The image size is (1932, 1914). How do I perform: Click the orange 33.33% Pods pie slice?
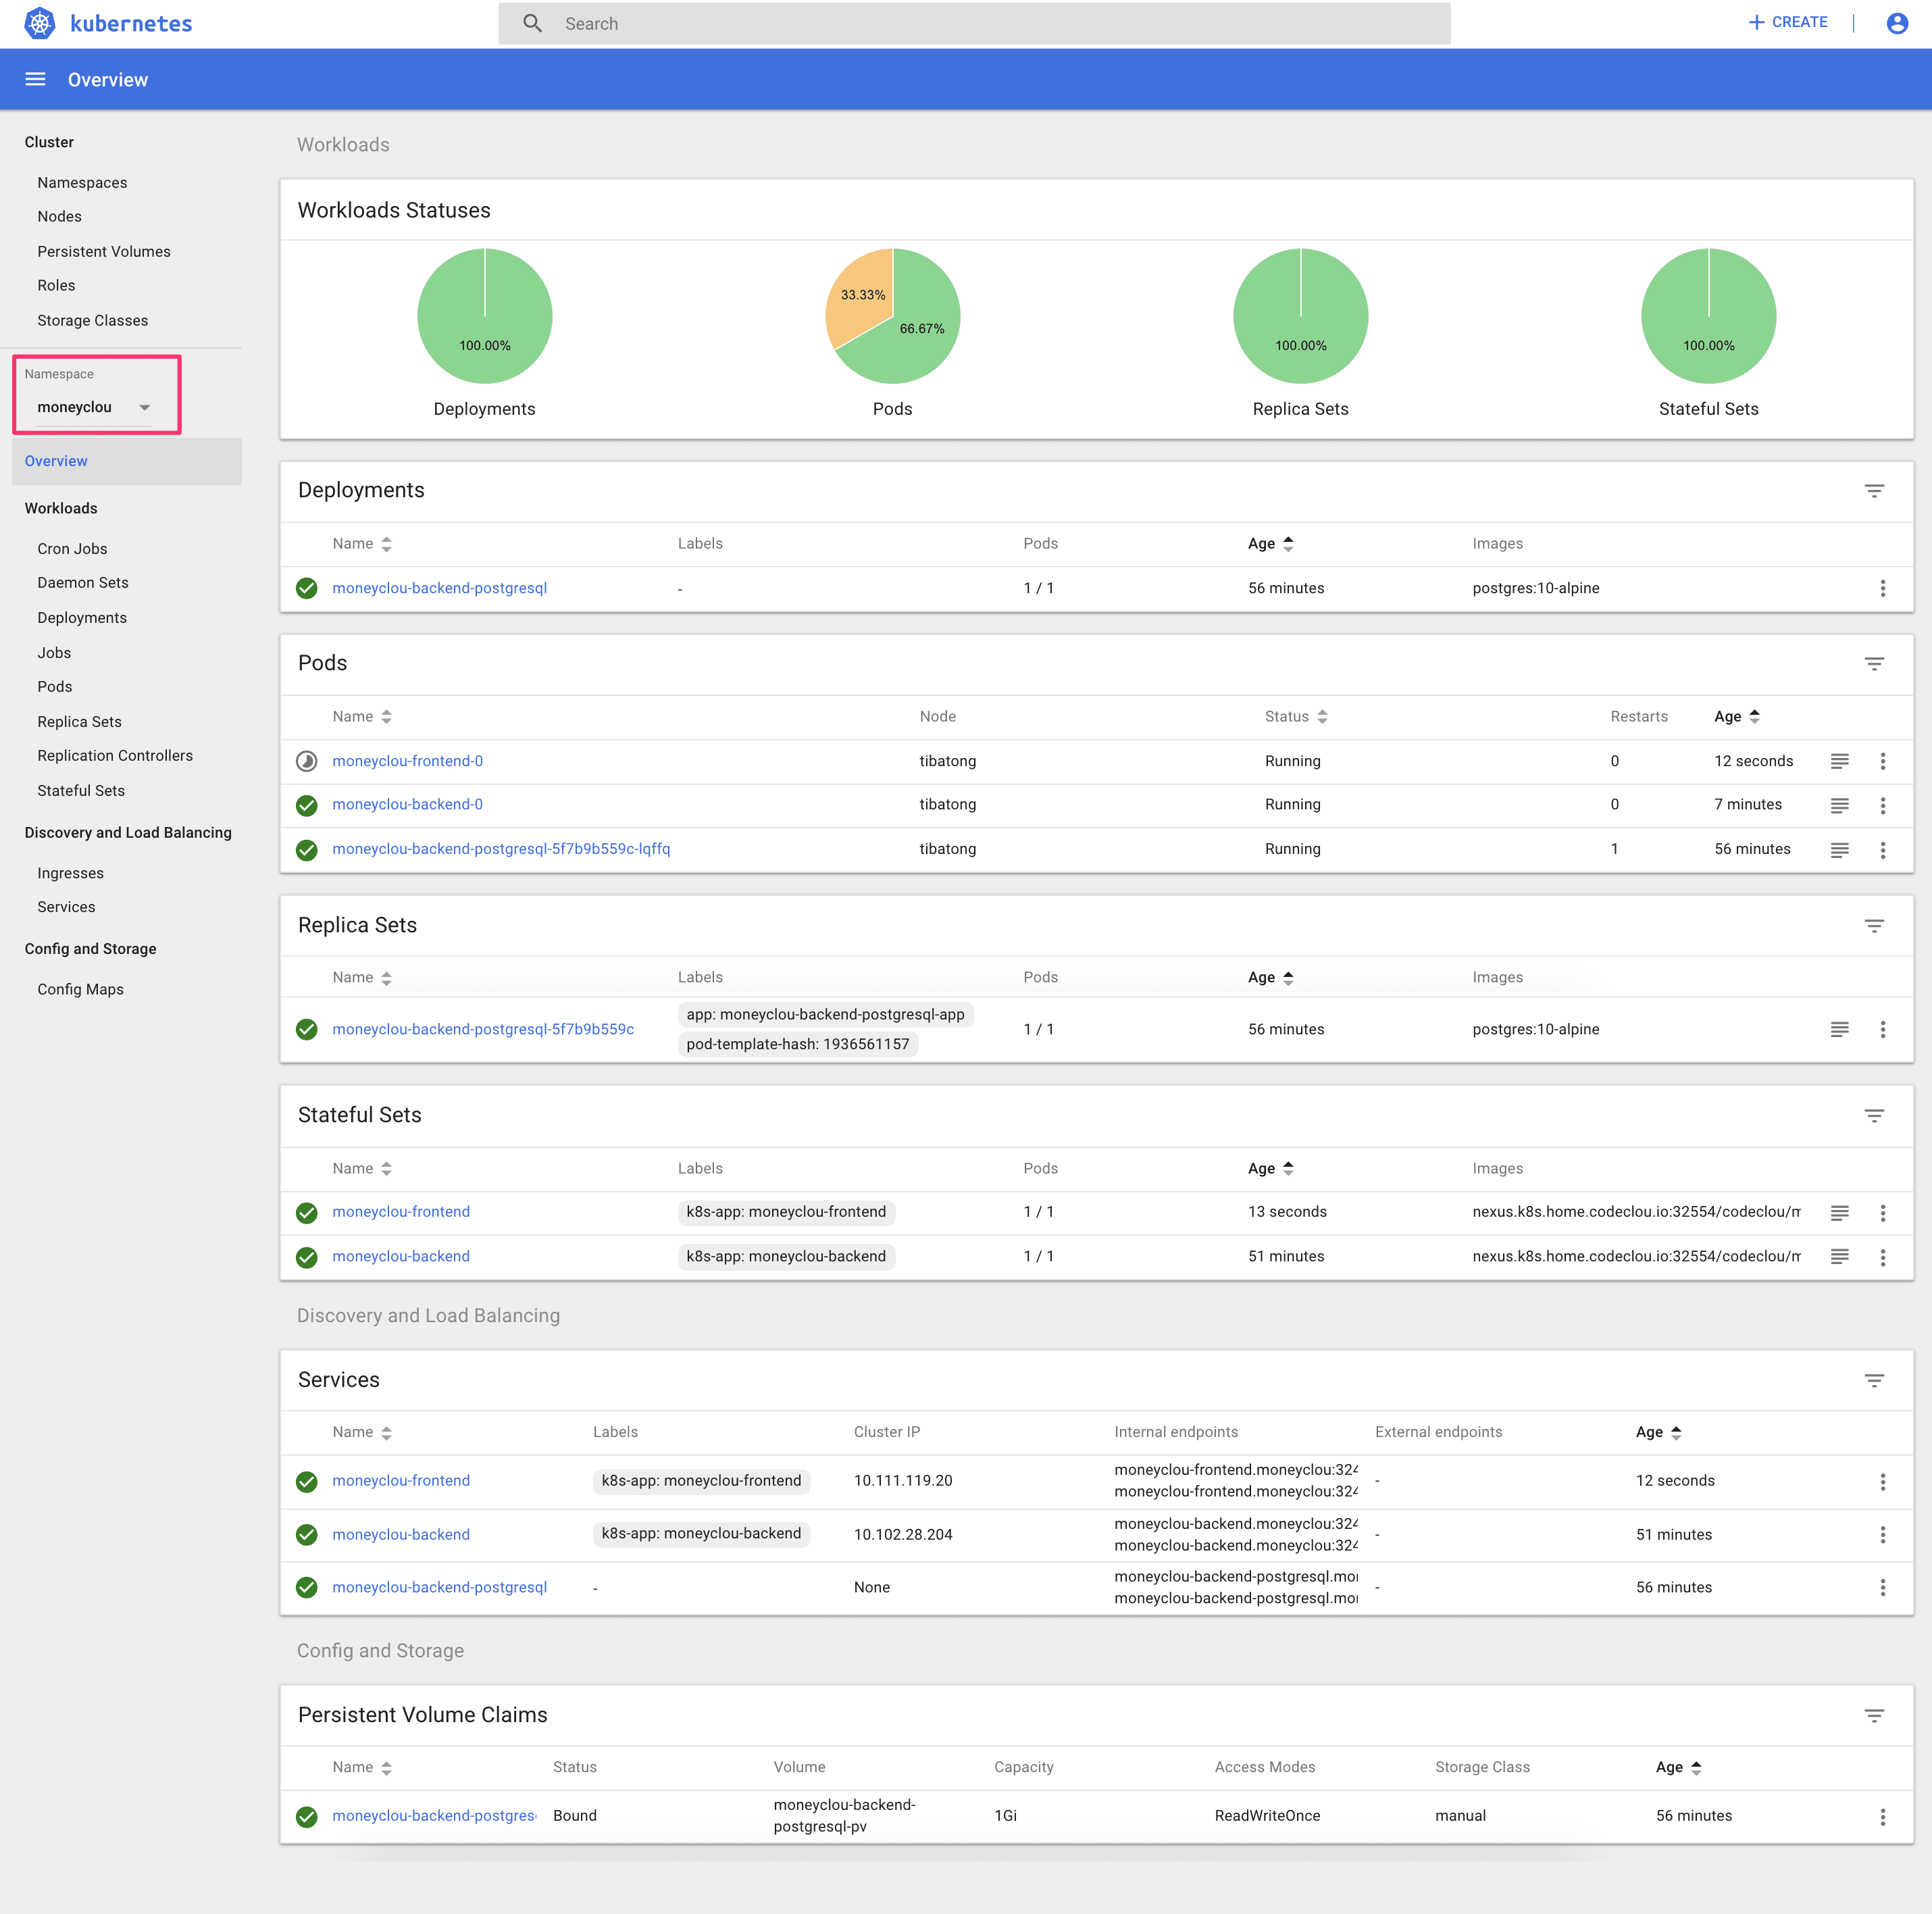(x=863, y=294)
